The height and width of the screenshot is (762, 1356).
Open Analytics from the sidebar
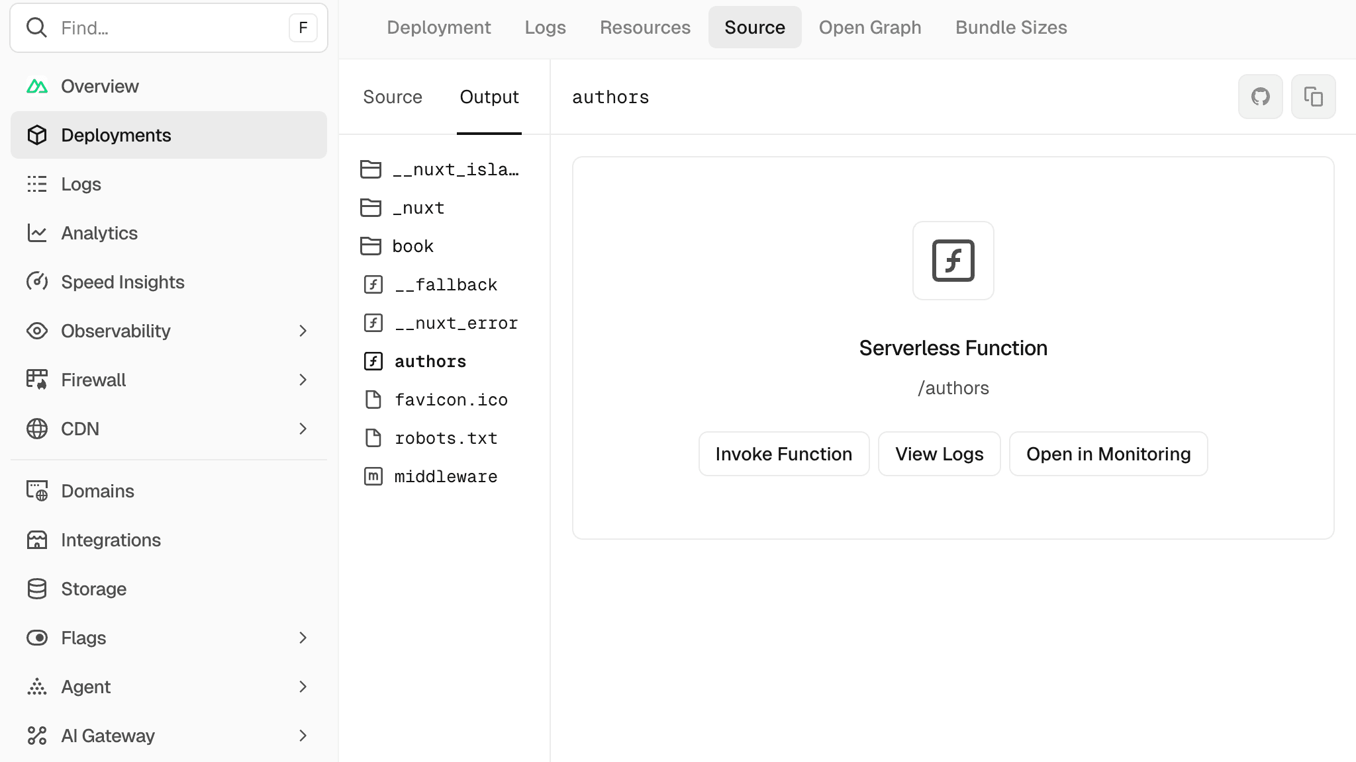pos(99,233)
